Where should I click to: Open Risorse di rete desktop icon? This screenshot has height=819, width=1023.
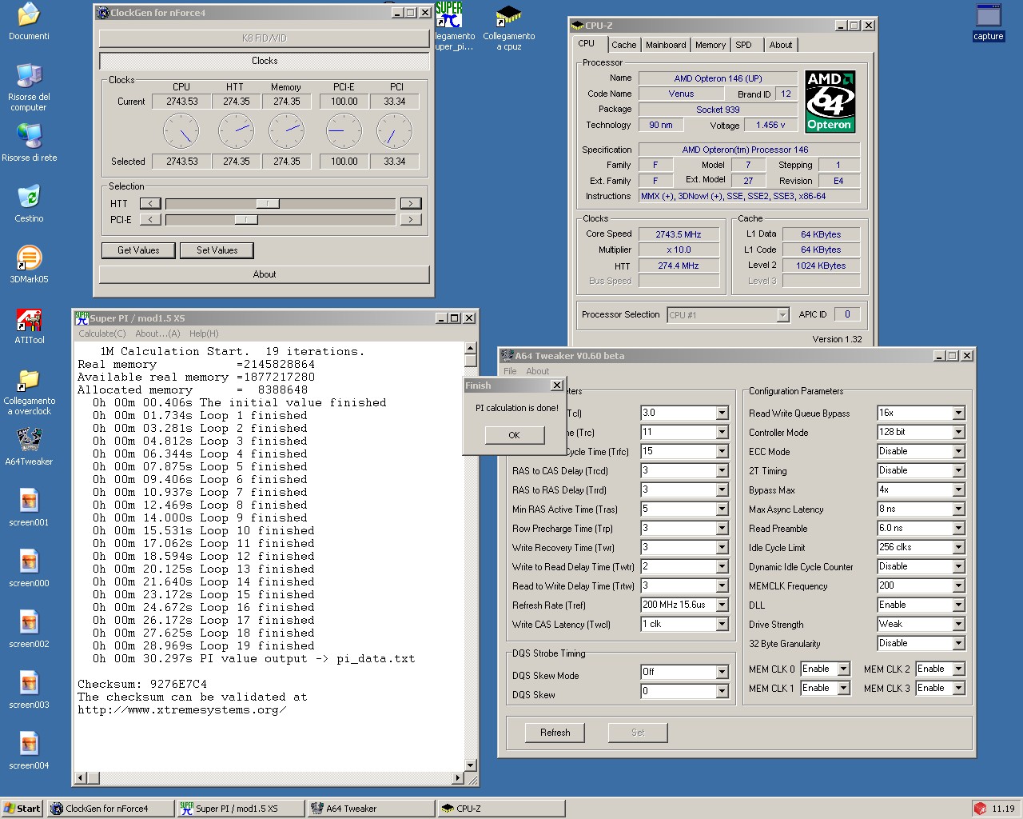tap(29, 142)
